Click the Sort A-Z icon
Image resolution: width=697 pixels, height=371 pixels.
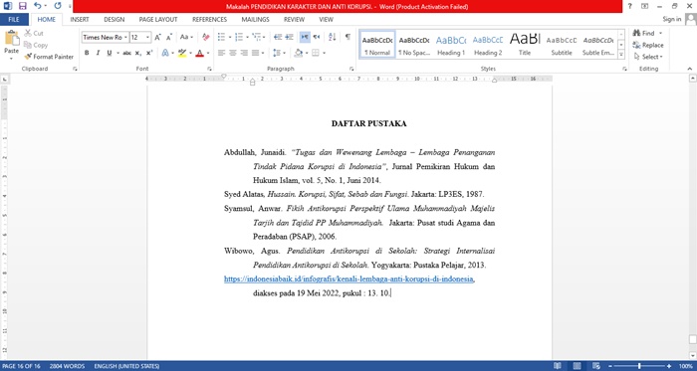click(332, 37)
